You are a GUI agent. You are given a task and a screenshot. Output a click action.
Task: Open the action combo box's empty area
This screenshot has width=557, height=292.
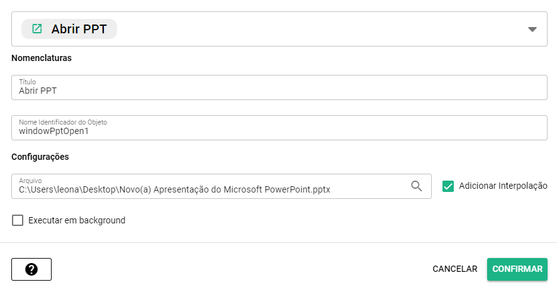[x=315, y=29]
